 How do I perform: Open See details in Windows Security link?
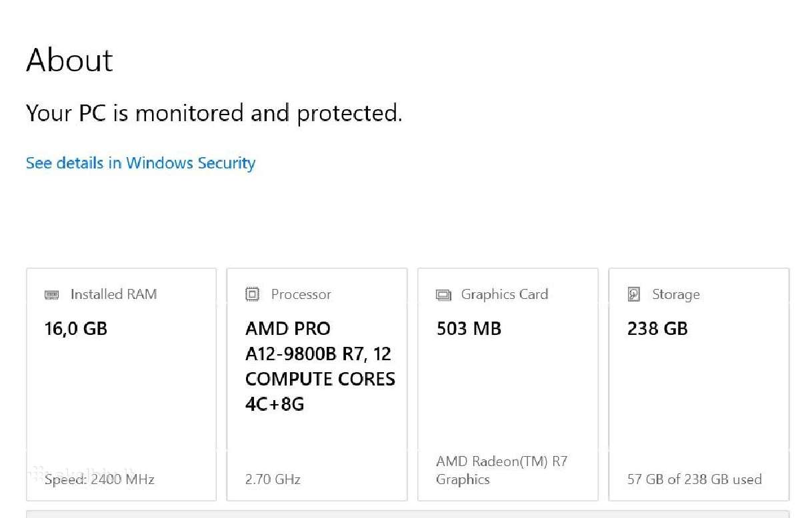pos(141,163)
